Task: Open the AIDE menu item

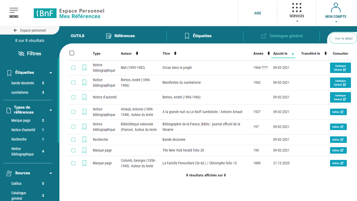Action: click(x=258, y=13)
